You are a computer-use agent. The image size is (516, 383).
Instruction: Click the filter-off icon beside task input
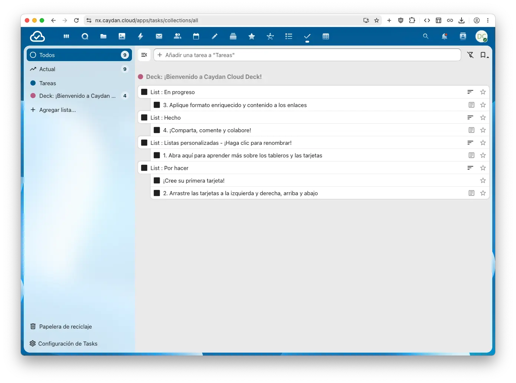pyautogui.click(x=470, y=55)
